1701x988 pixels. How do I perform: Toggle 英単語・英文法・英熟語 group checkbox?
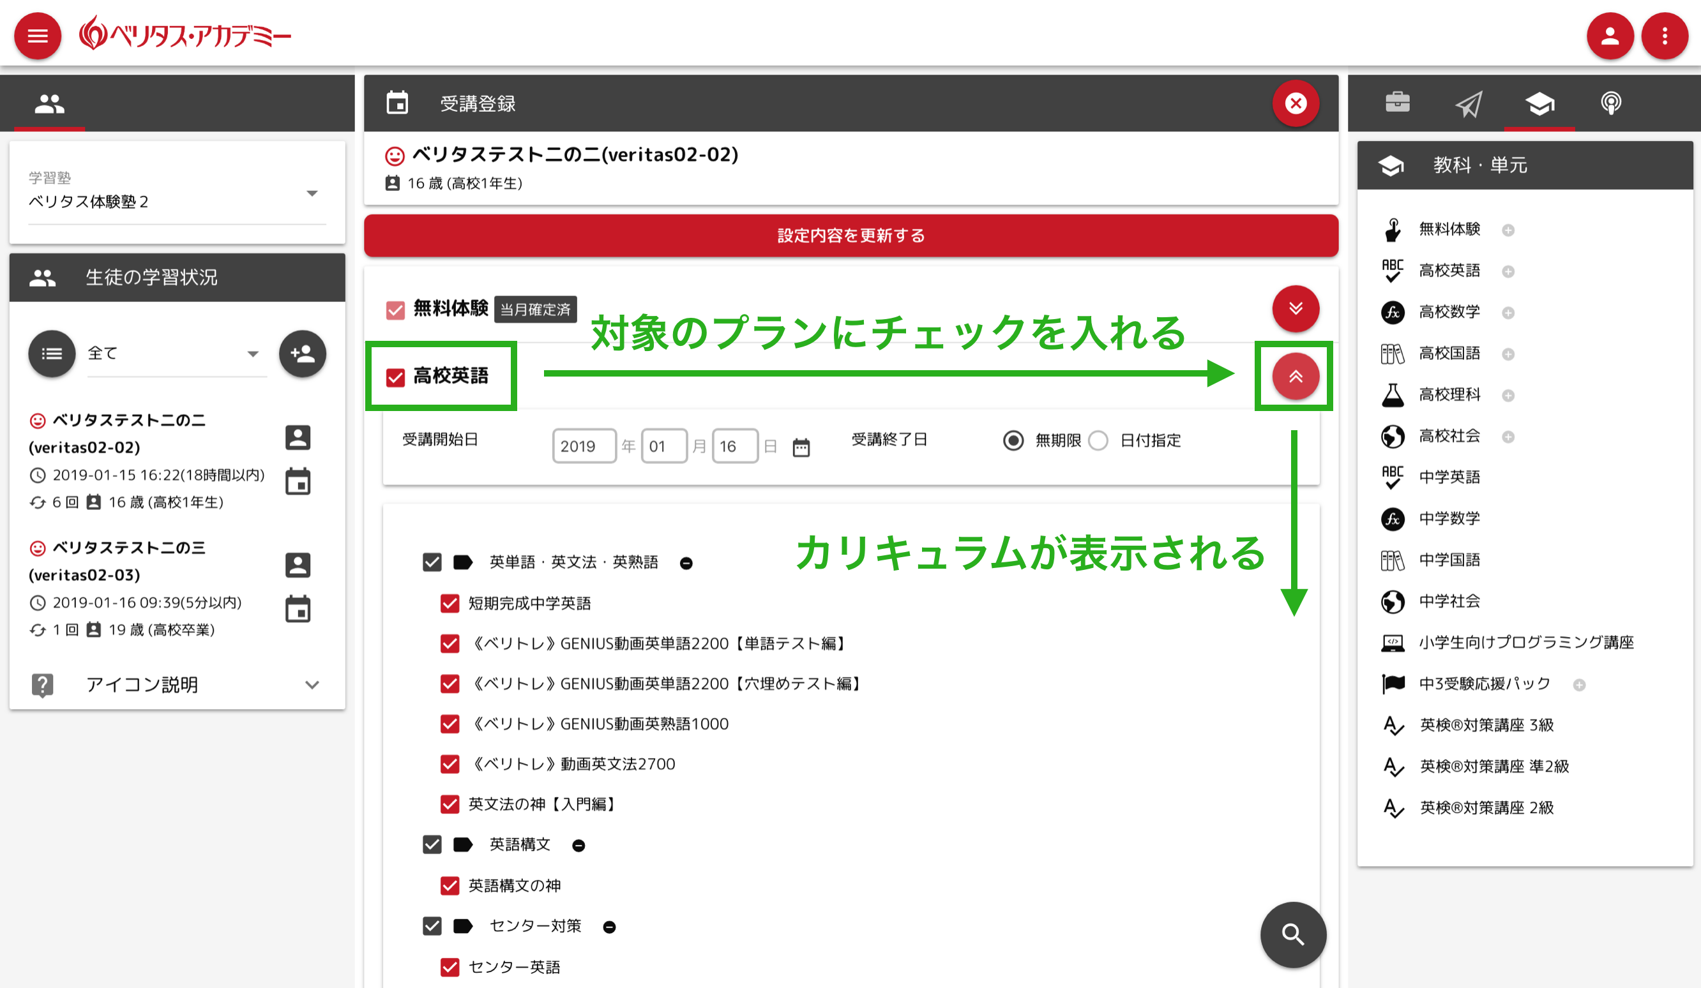click(432, 562)
